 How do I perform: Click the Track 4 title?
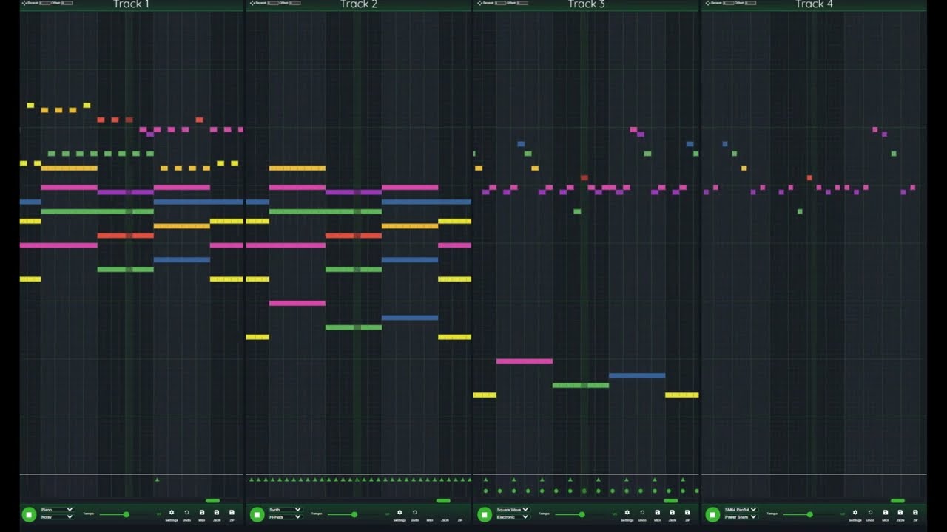click(815, 4)
